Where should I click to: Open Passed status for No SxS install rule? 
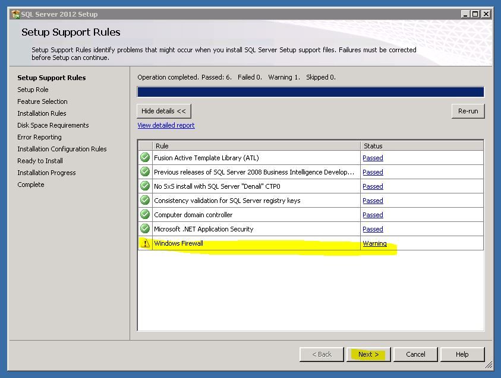[x=373, y=186]
